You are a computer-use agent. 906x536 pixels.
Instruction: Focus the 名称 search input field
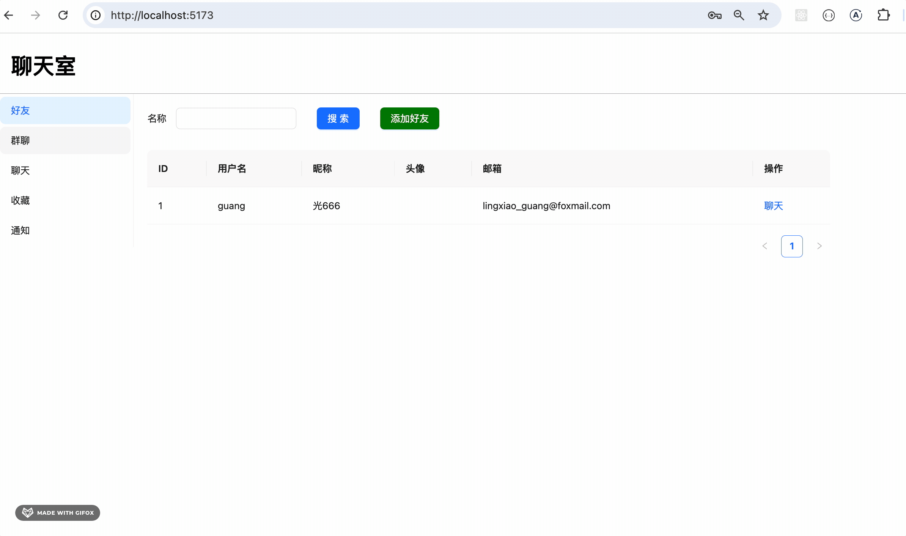click(236, 118)
